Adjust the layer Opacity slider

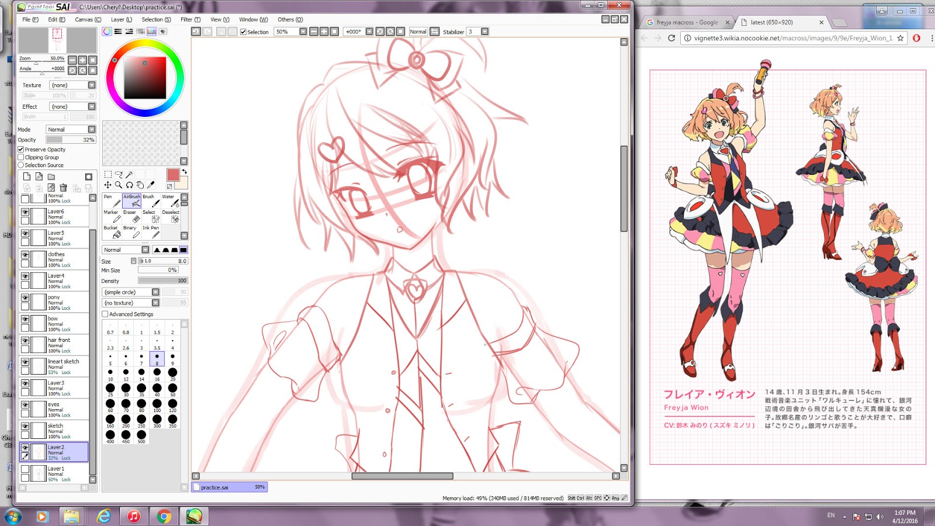pos(71,140)
